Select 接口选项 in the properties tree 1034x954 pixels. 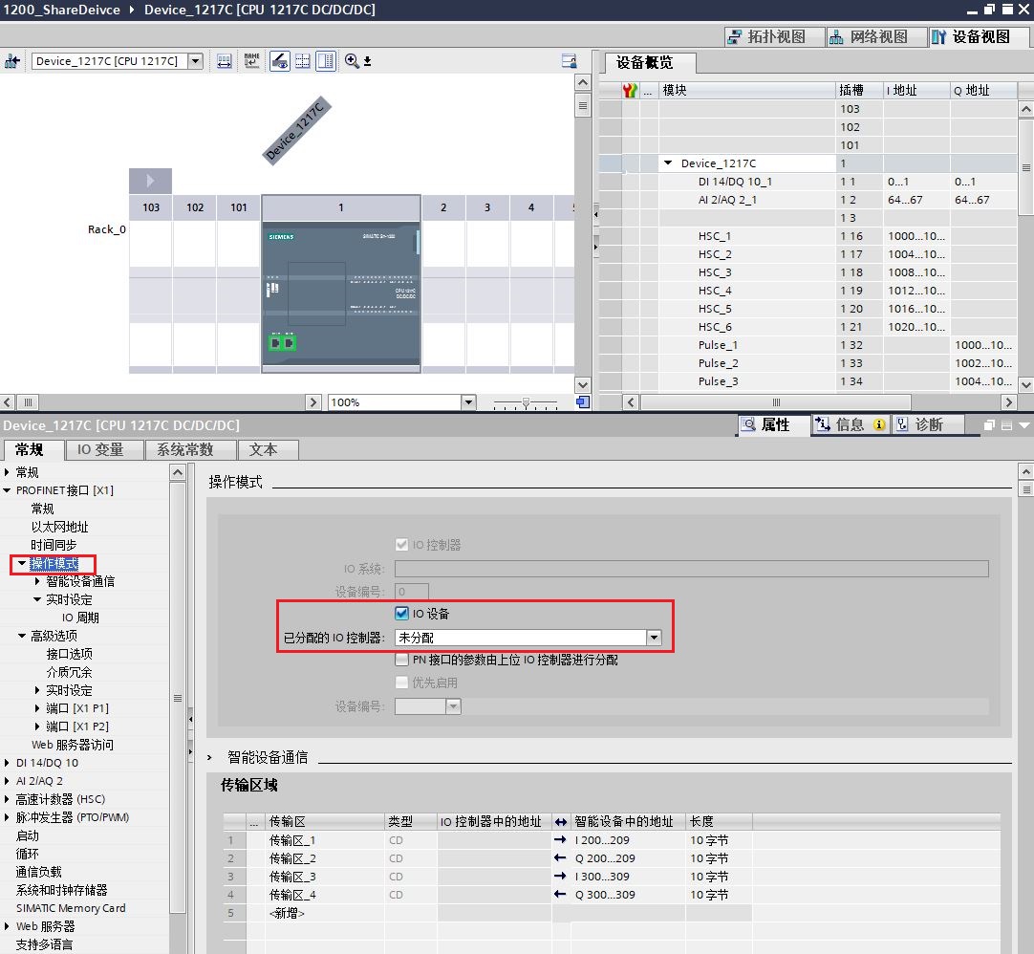click(x=69, y=654)
